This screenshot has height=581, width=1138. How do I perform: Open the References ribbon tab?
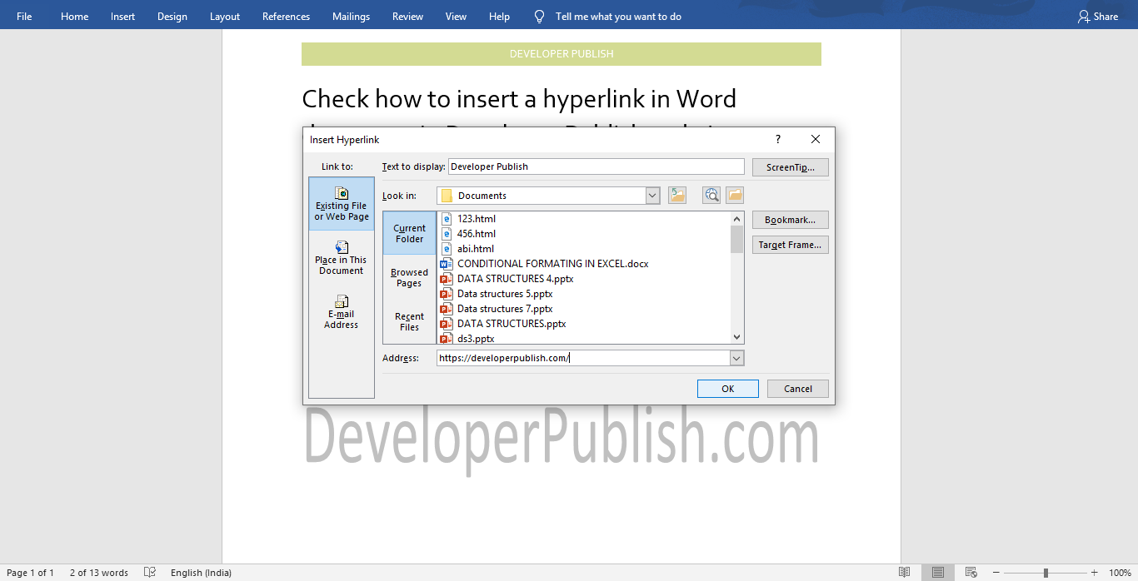286,15
